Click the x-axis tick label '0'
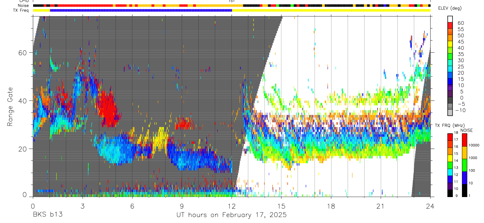 tap(33, 206)
